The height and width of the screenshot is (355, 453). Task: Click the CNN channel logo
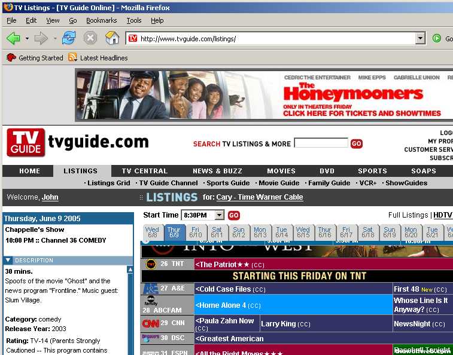tap(150, 323)
